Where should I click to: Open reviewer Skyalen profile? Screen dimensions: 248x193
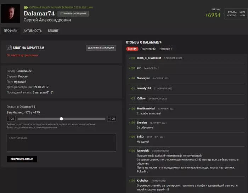pyautogui.click(x=142, y=123)
